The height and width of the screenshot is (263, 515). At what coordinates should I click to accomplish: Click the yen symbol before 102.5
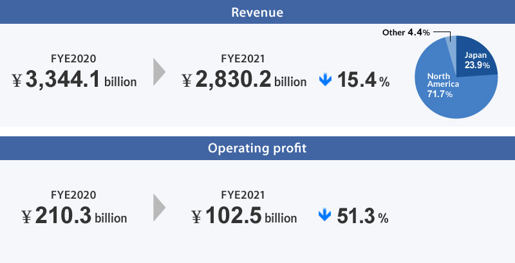(196, 217)
